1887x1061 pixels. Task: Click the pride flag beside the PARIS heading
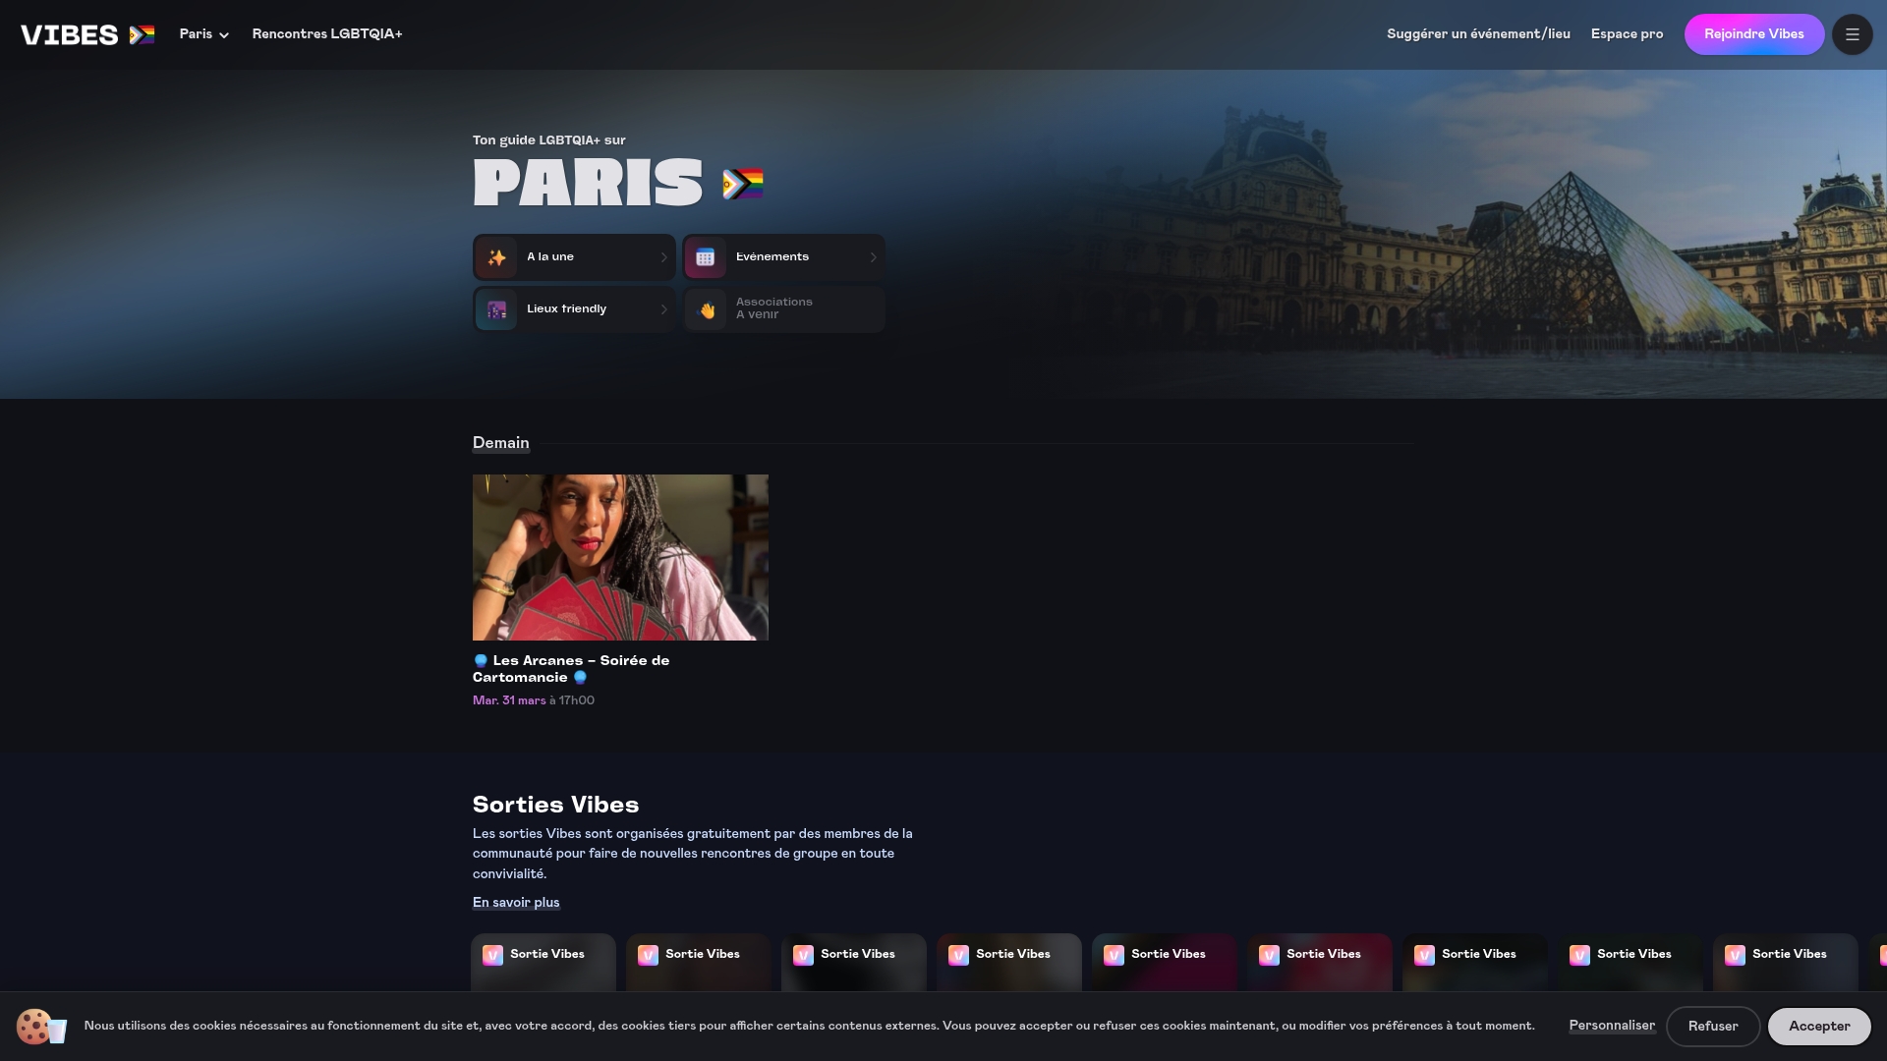pos(745,183)
